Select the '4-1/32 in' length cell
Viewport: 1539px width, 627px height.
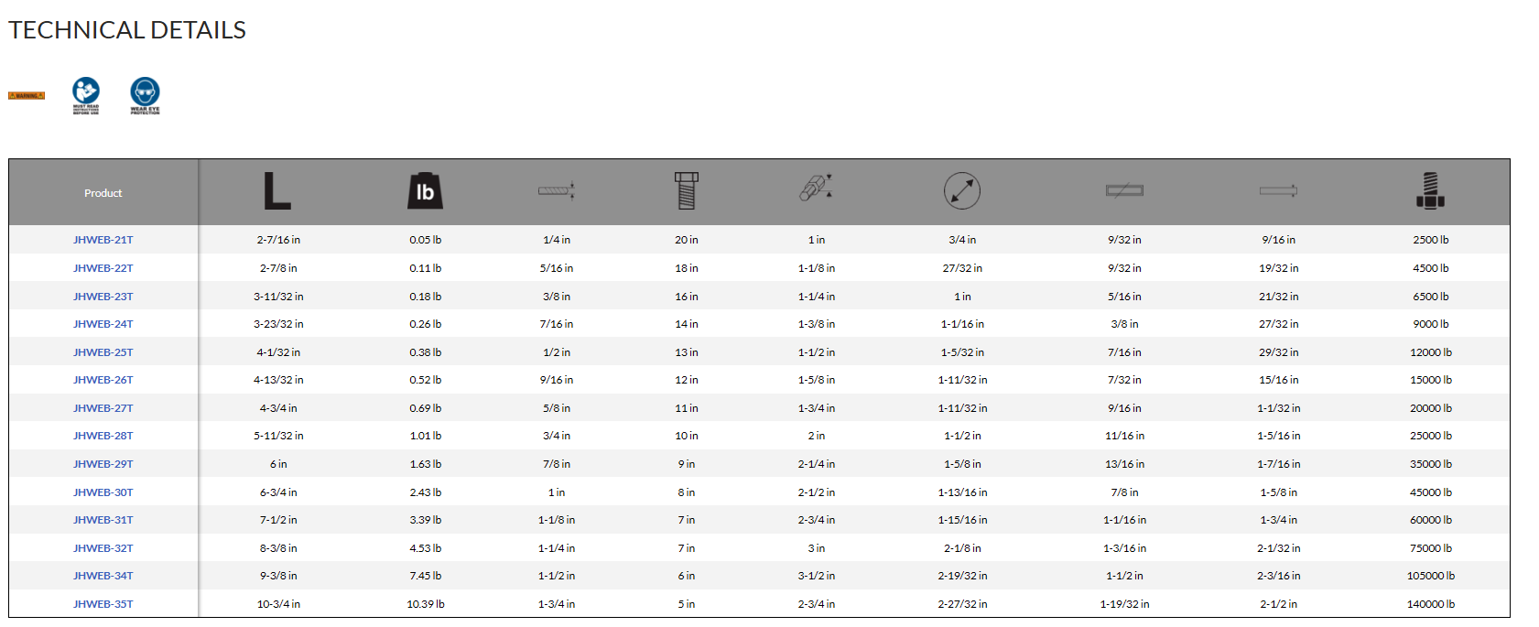point(278,352)
